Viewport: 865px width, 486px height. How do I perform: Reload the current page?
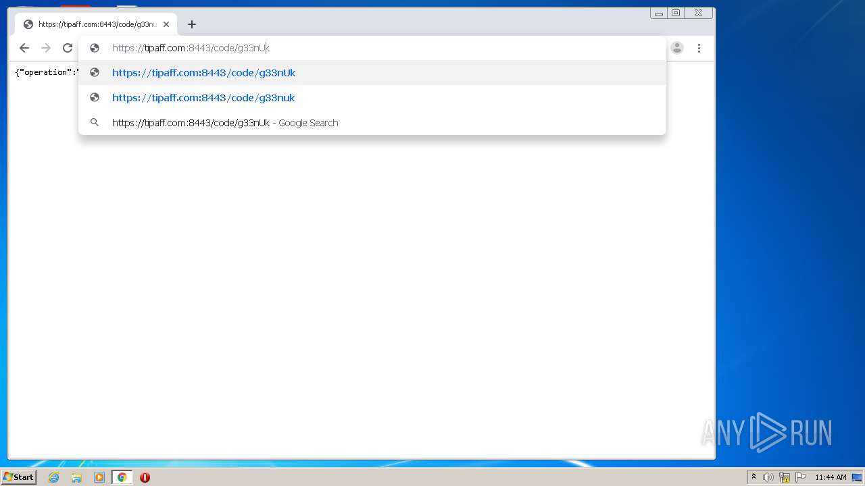[x=68, y=48]
